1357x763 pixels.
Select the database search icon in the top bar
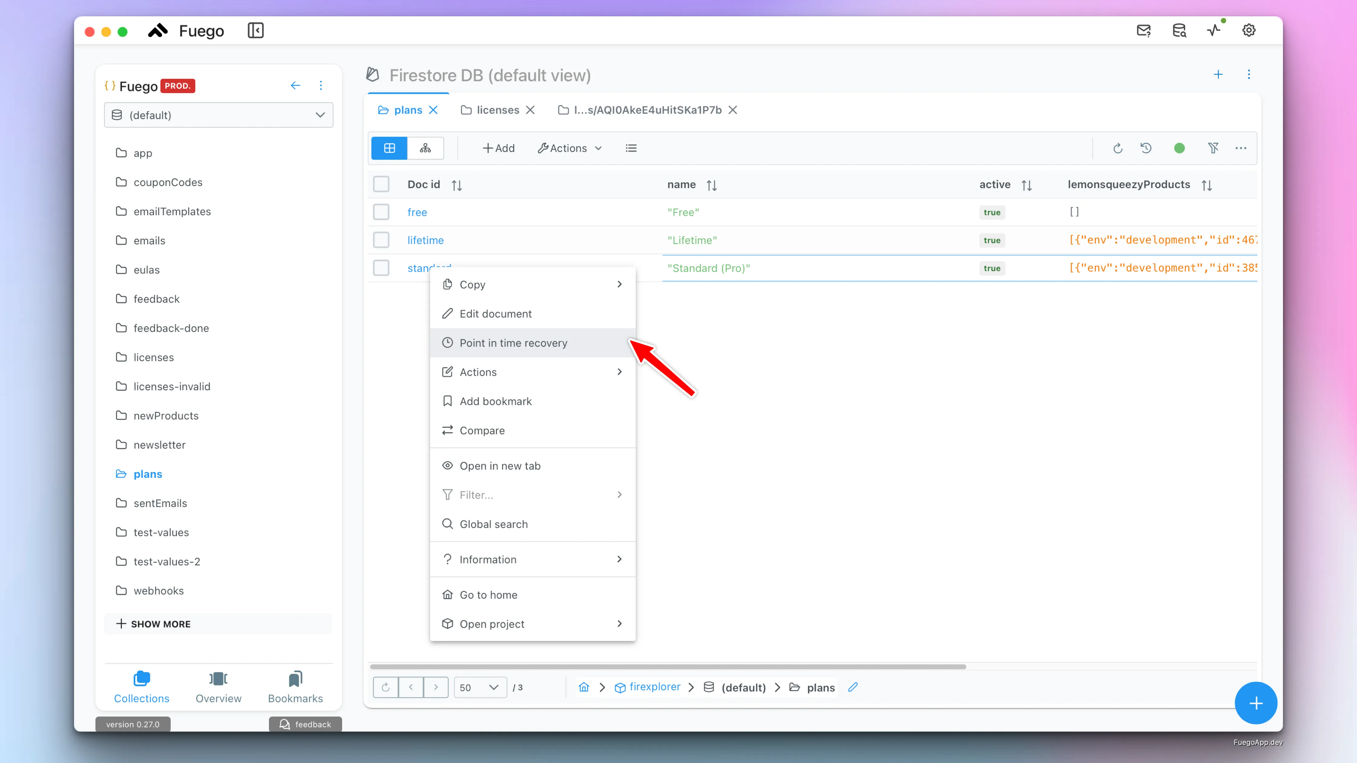(x=1179, y=30)
